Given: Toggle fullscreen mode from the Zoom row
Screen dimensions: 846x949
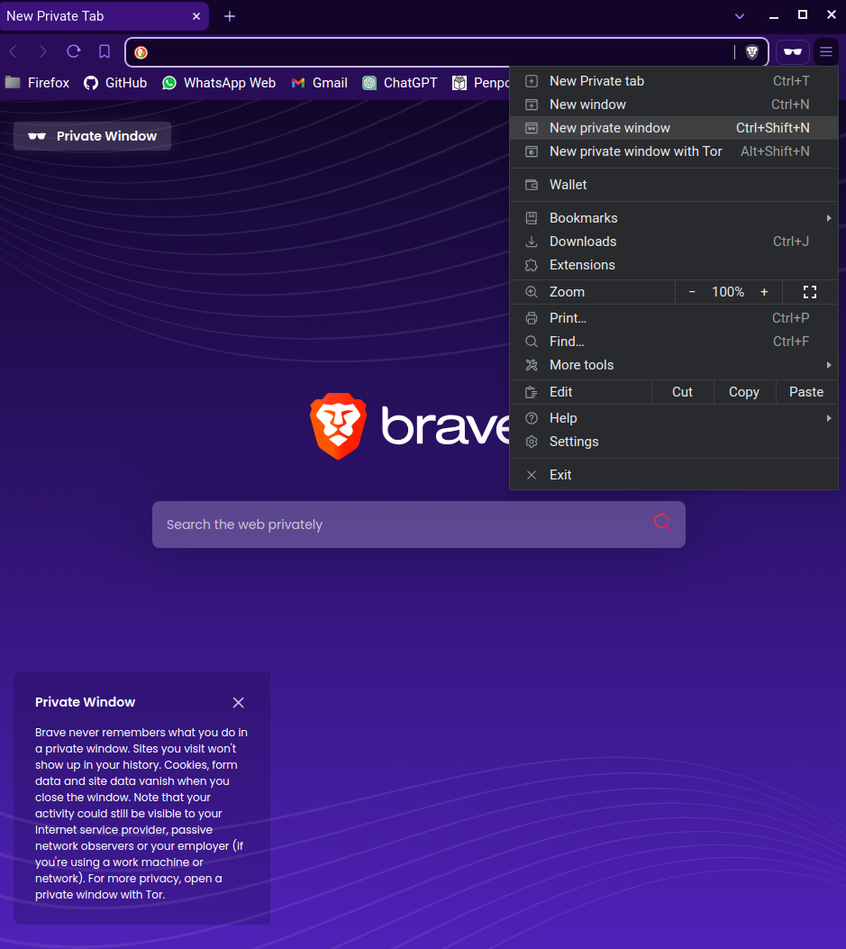Looking at the screenshot, I should 809,292.
